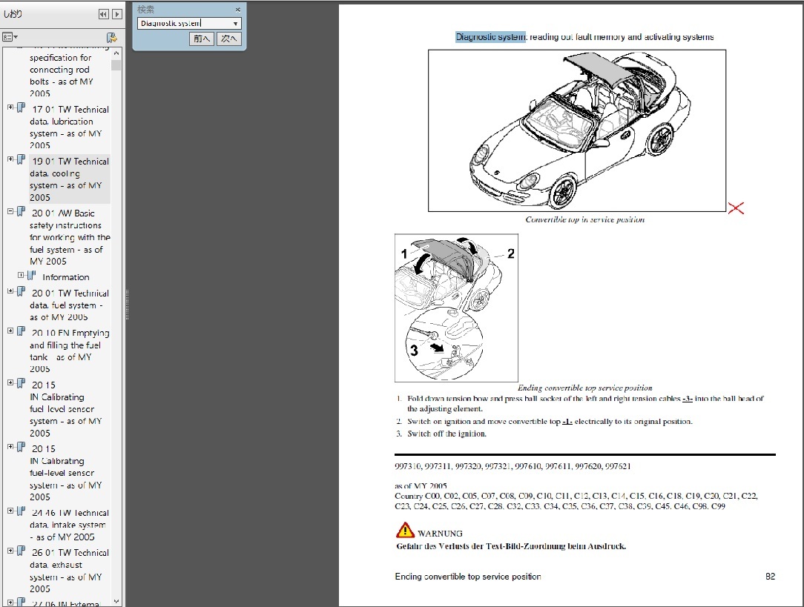Image resolution: width=804 pixels, height=607 pixels.
Task: Close the search box
Action: point(238,9)
